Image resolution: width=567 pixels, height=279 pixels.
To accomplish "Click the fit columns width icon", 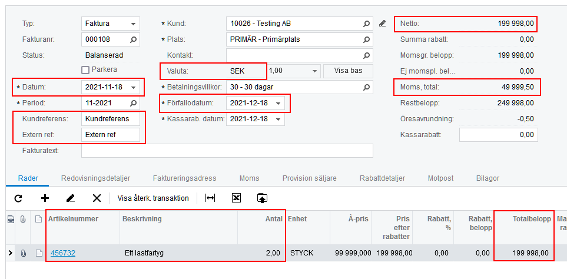I will tap(210, 198).
